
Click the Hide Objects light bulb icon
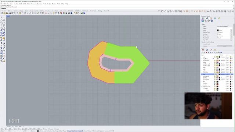tap(56, 13)
